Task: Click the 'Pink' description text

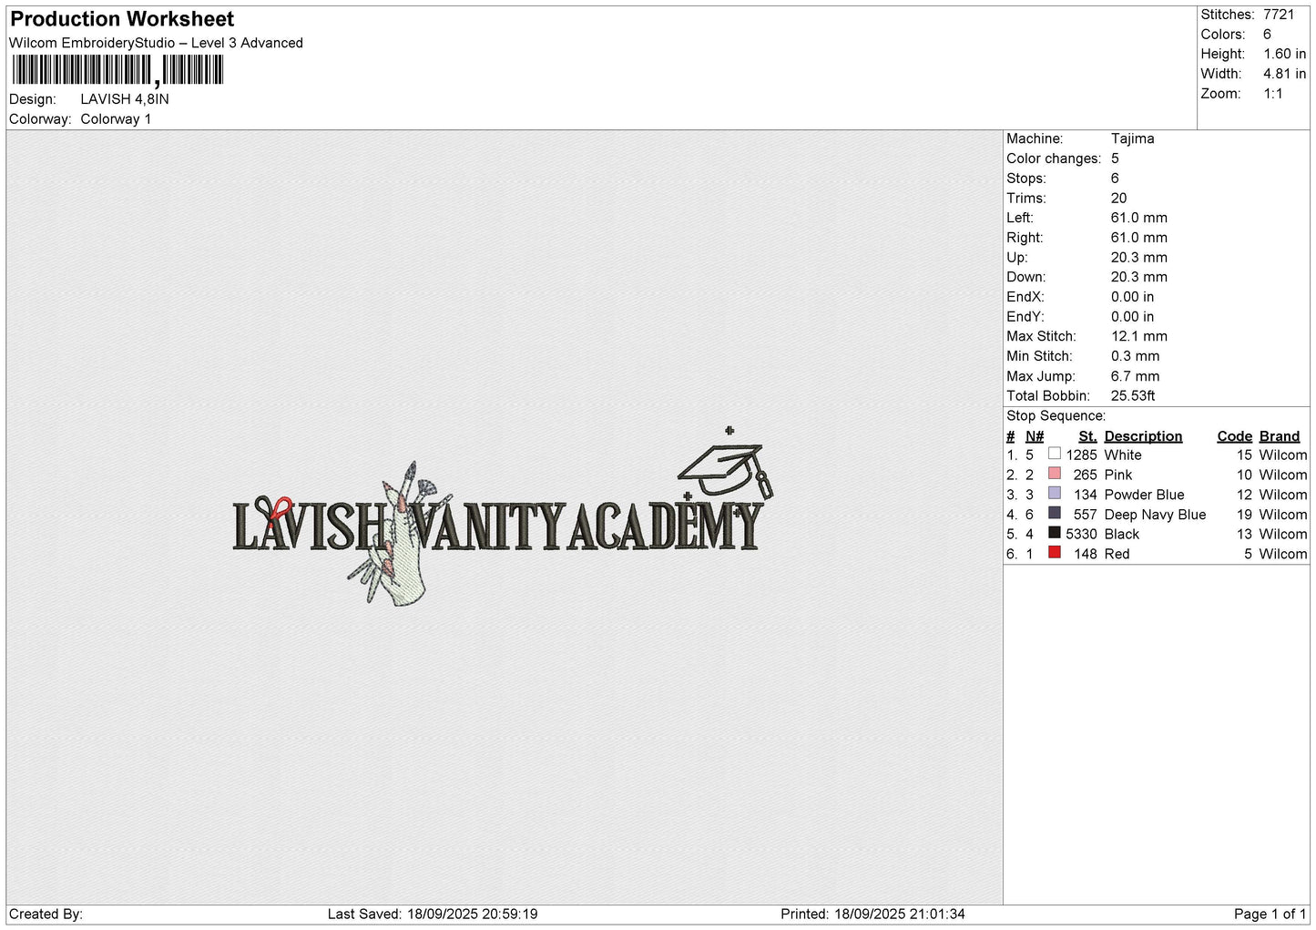Action: coord(1117,475)
